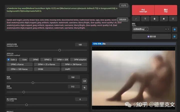The height and width of the screenshot is (112, 180).
Task: Select the DPM2 sampling method
Action: [34, 60]
